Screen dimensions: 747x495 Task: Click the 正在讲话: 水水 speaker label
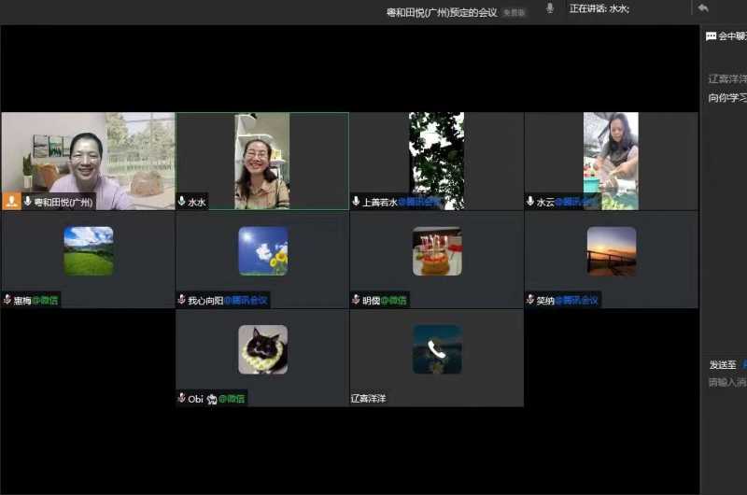[599, 8]
